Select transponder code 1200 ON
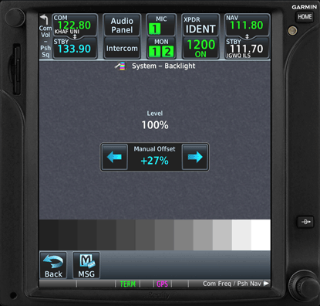Image resolution: width=320 pixels, height=306 pixels. point(200,48)
